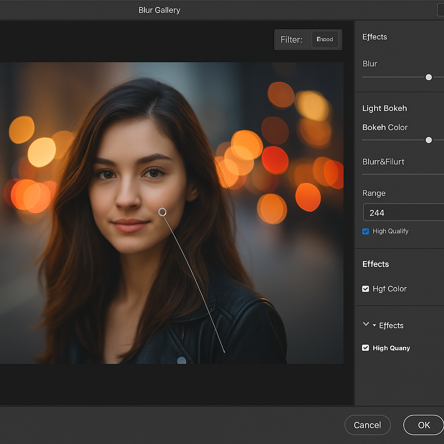Screen dimensions: 444x444
Task: Uncheck the Hgf Color checkbox
Action: [x=366, y=289]
